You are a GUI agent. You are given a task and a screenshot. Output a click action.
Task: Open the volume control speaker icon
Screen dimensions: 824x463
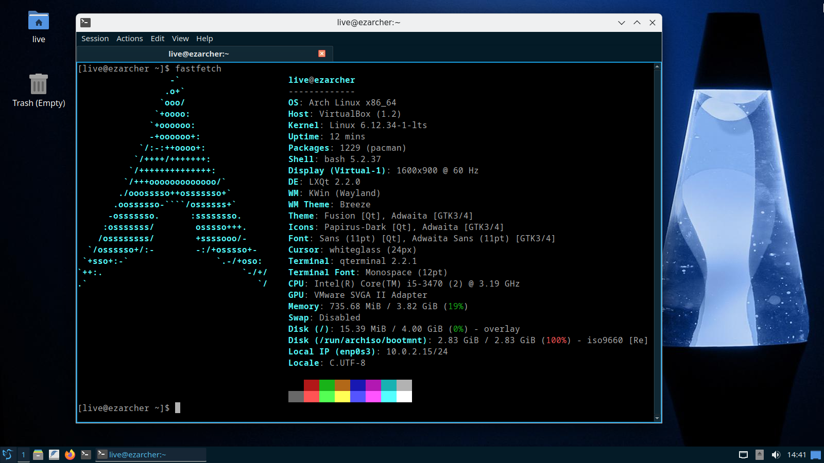pyautogui.click(x=776, y=454)
